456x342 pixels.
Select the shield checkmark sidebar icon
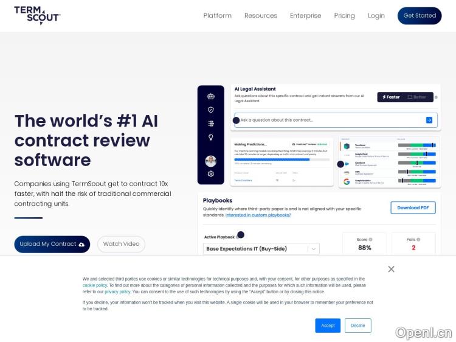pyautogui.click(x=211, y=110)
